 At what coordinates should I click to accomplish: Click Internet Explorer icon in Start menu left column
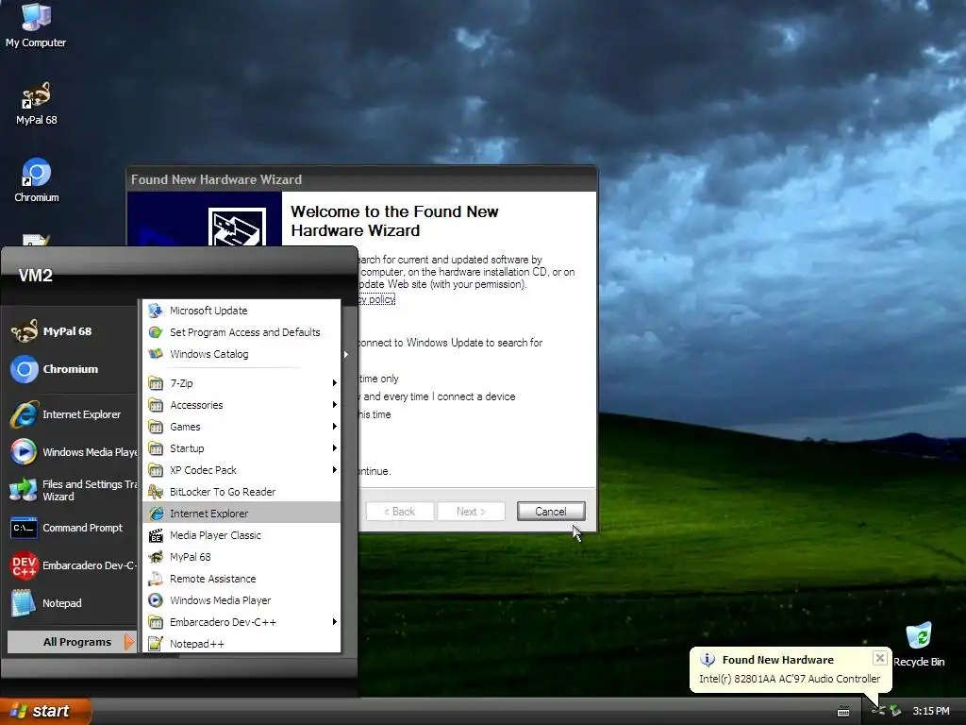[x=24, y=414]
